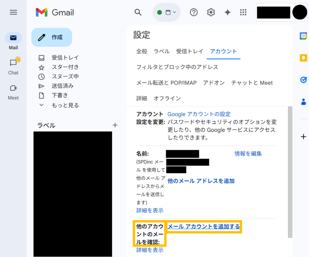Open the メール転送と POP/IMAP tab

[167, 83]
